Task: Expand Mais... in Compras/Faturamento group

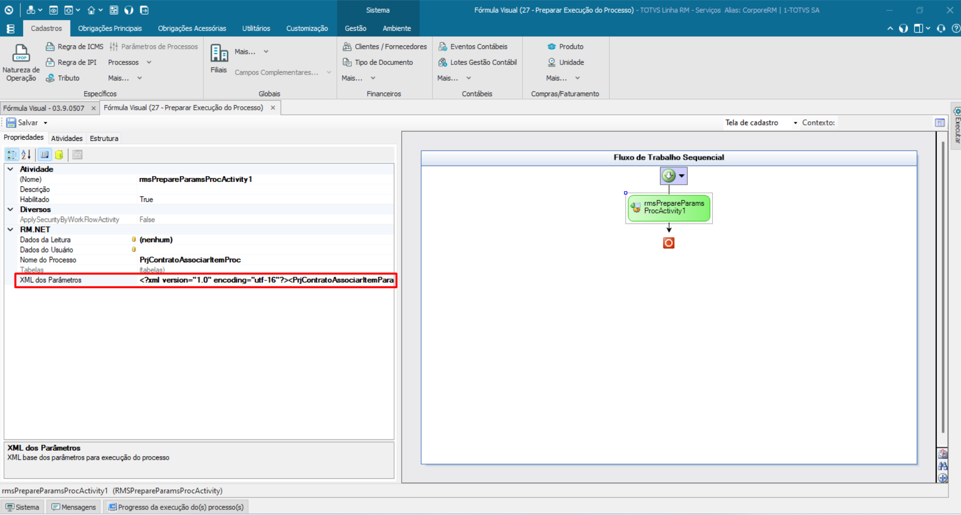Action: click(x=563, y=78)
